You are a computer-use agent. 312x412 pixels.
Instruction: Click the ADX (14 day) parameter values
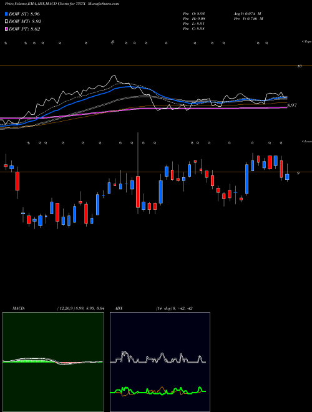(174, 308)
